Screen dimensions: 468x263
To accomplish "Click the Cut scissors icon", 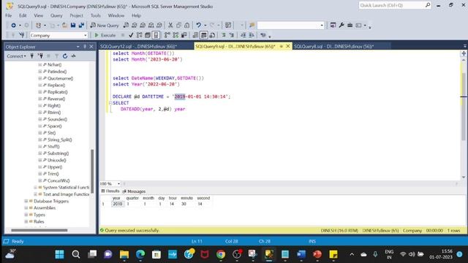I will 170,26.
